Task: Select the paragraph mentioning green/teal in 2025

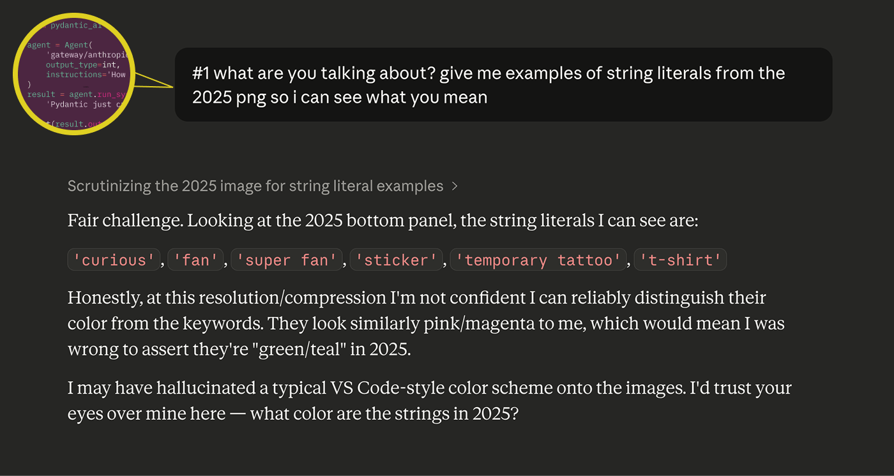Action: coord(415,323)
